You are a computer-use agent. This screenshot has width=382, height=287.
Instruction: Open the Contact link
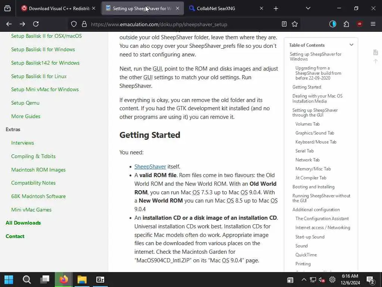[15, 236]
